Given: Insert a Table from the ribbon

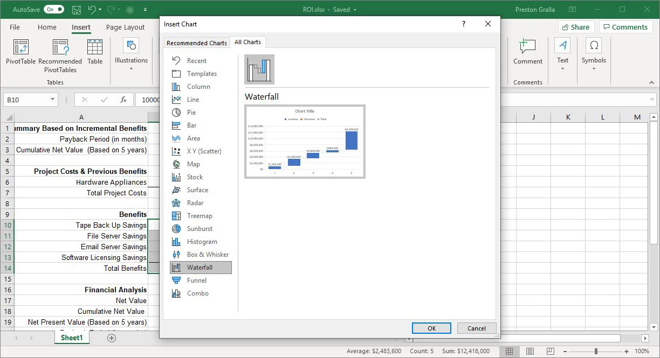Looking at the screenshot, I should (95, 52).
